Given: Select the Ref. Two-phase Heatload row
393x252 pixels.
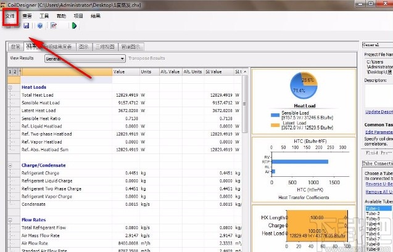Looking at the screenshot, I should click(x=131, y=134).
